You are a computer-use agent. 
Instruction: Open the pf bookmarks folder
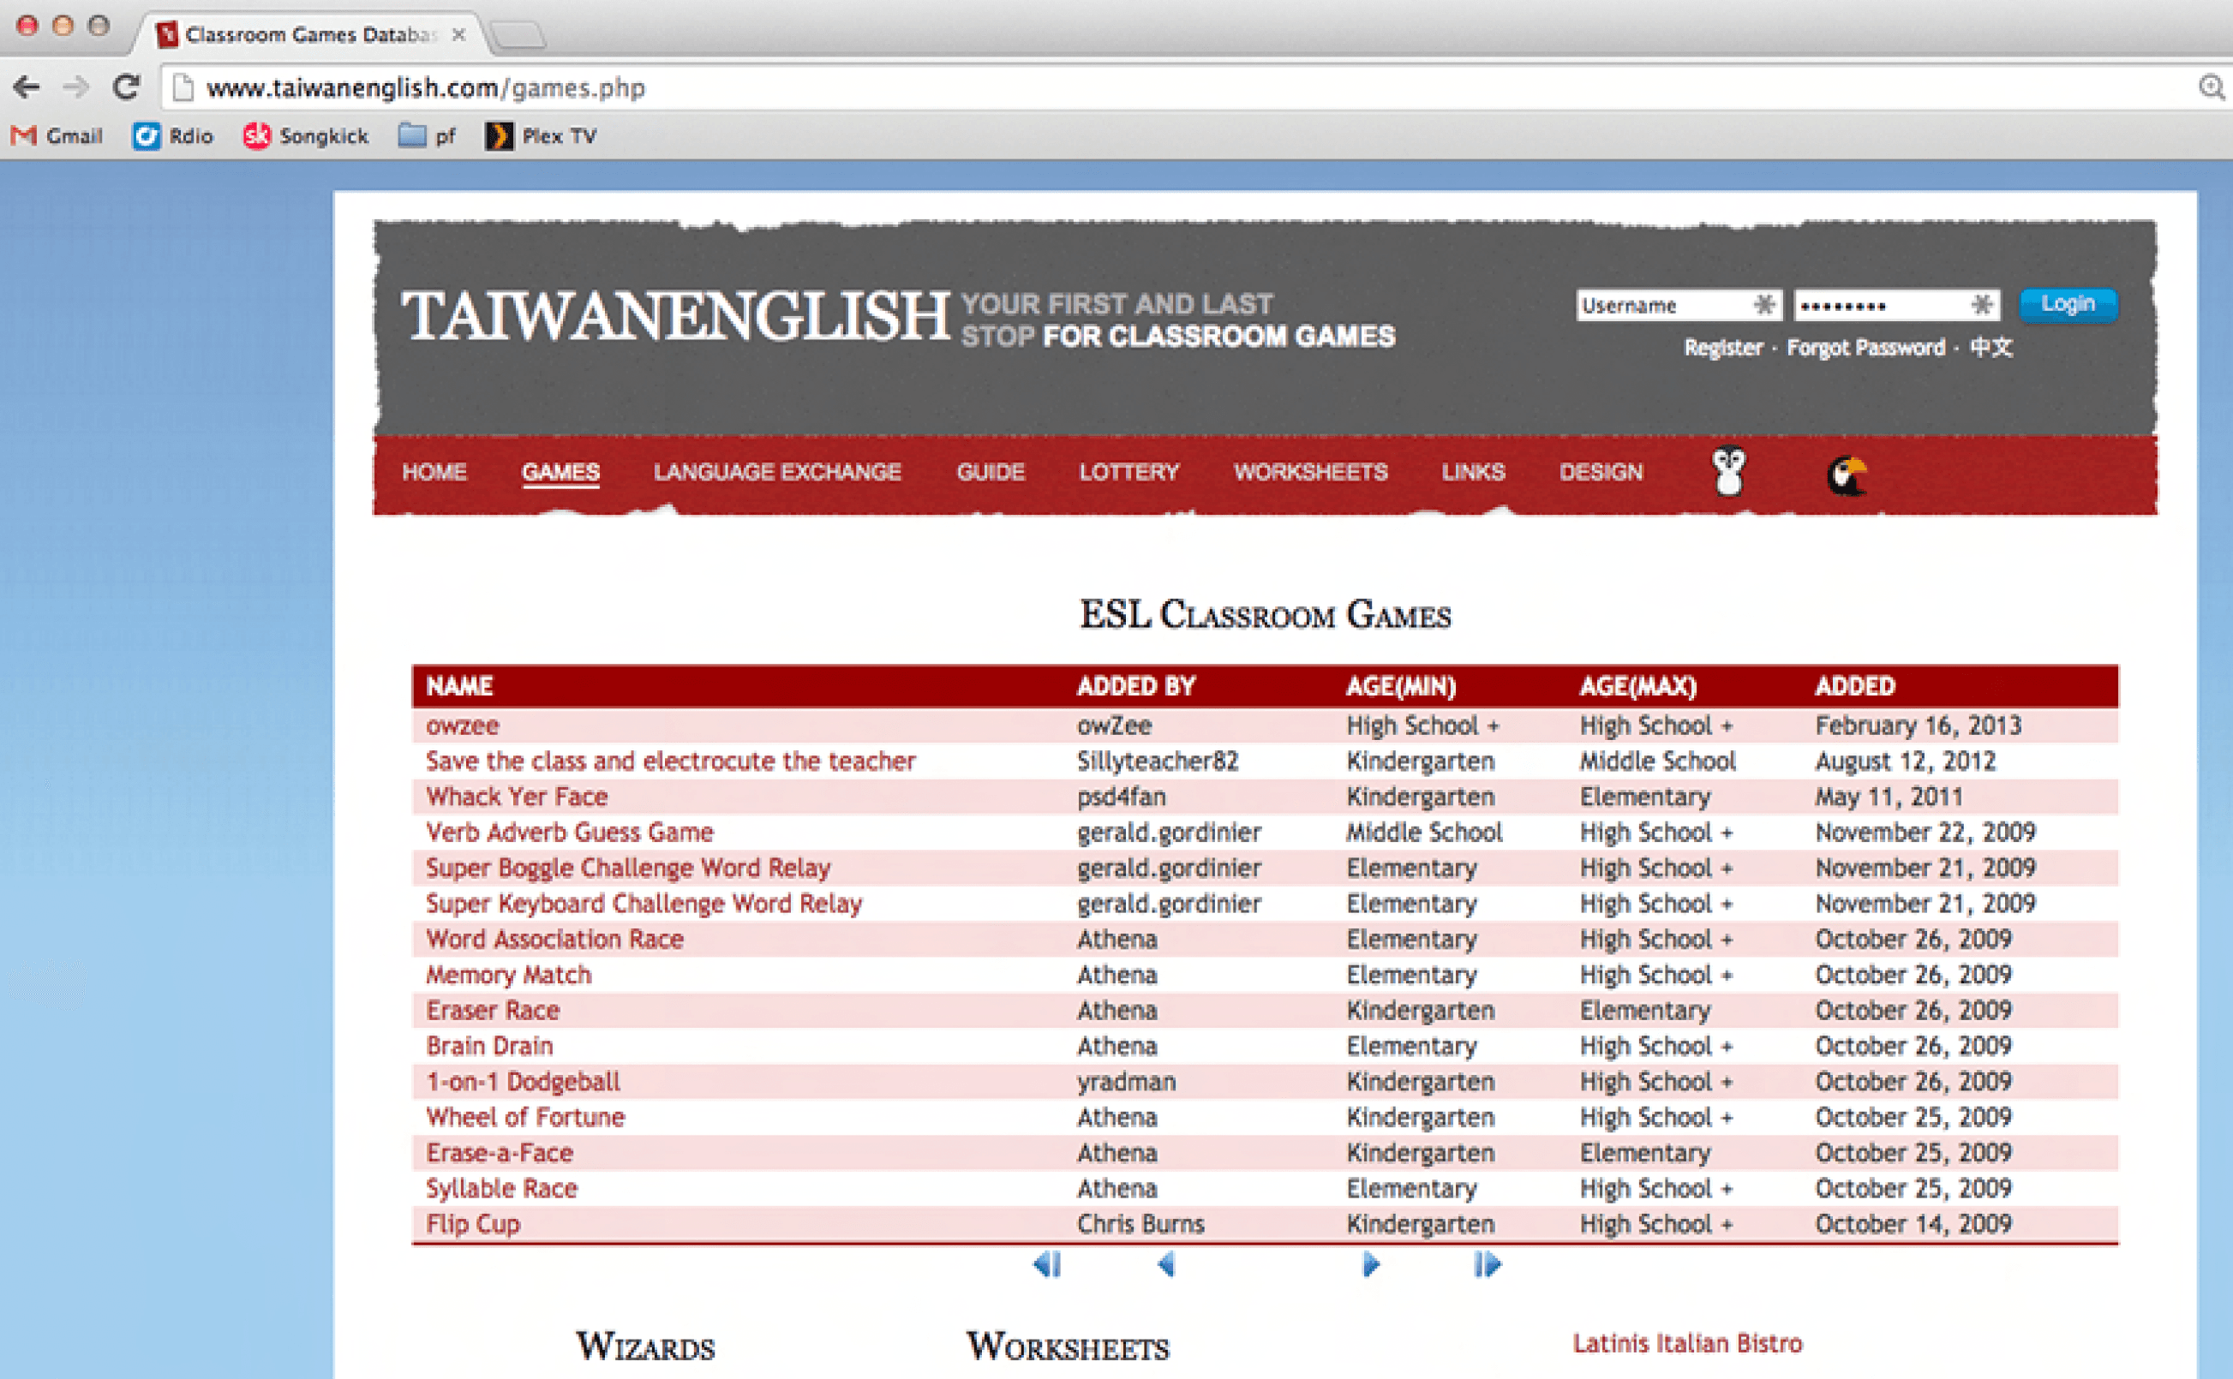[427, 137]
